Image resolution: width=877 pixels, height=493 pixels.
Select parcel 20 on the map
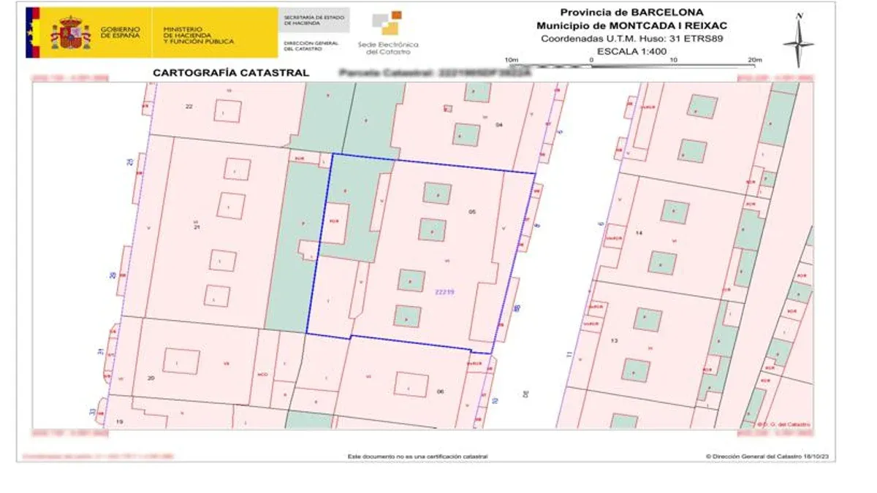pos(151,378)
